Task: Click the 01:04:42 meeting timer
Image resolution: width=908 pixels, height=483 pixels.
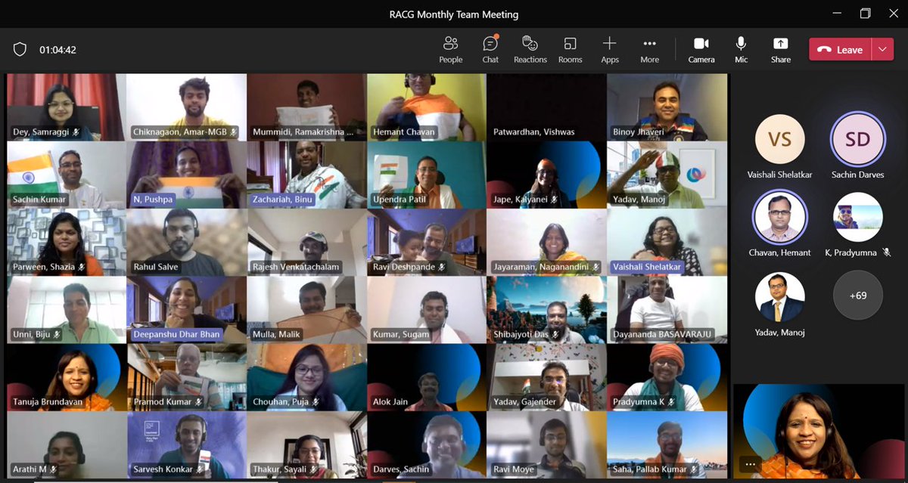Action: (x=58, y=50)
